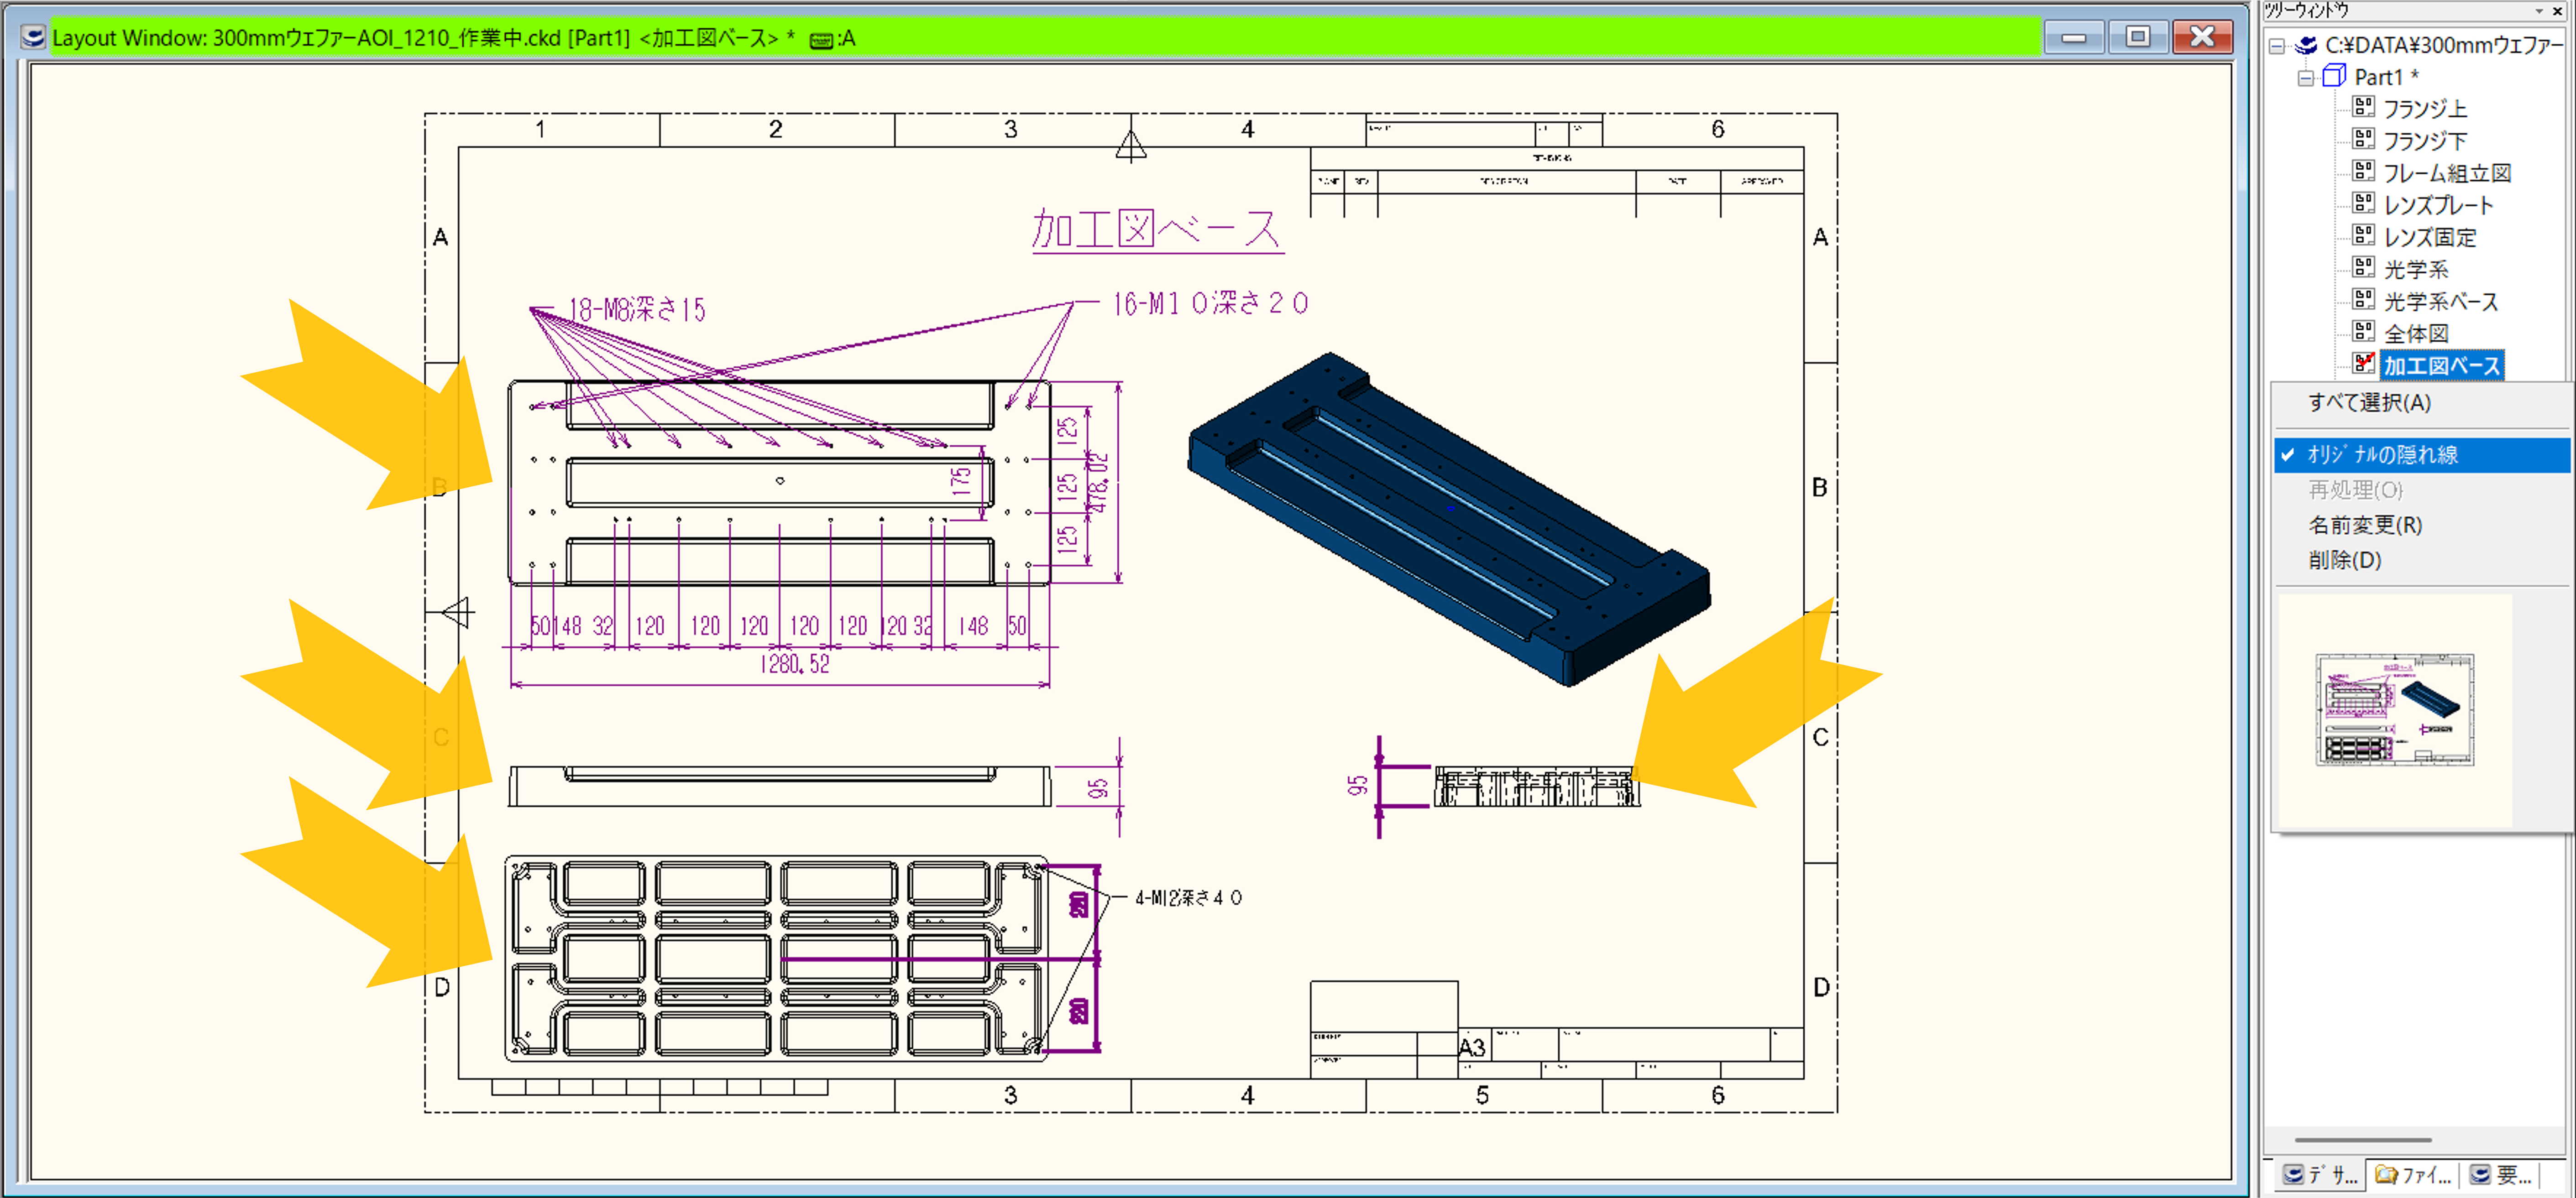
Task: Select the レンズ固定 layout in the tree
Action: 2430,237
